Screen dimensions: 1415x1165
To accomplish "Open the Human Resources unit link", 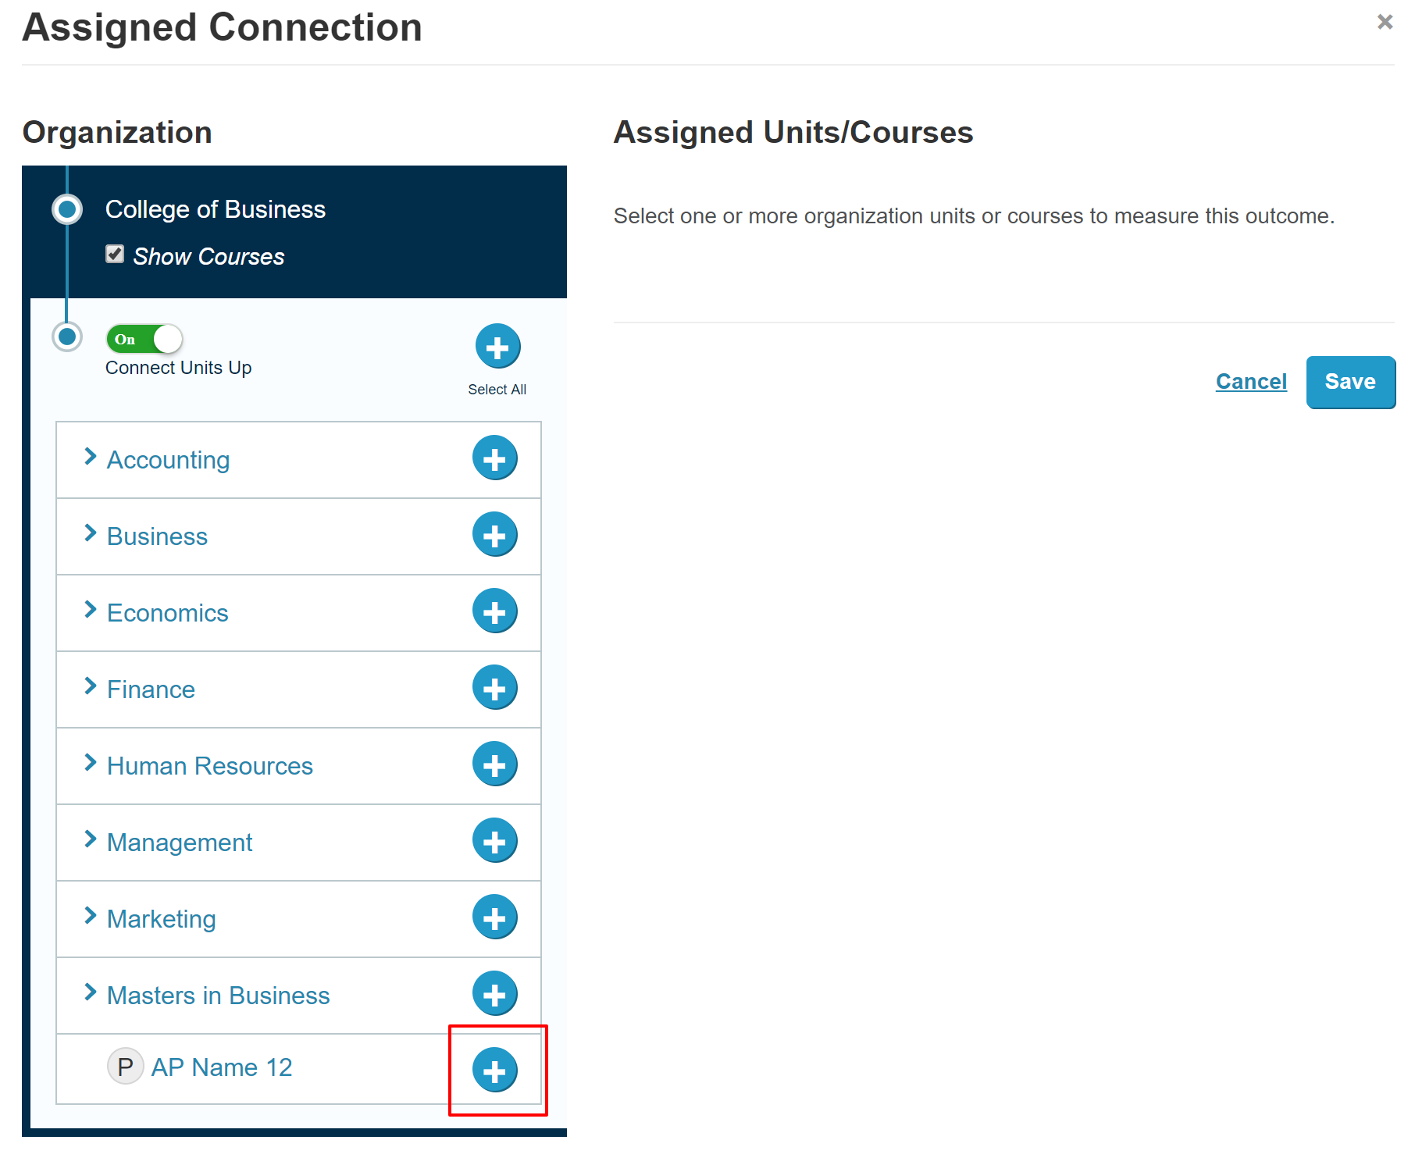I will (x=209, y=766).
